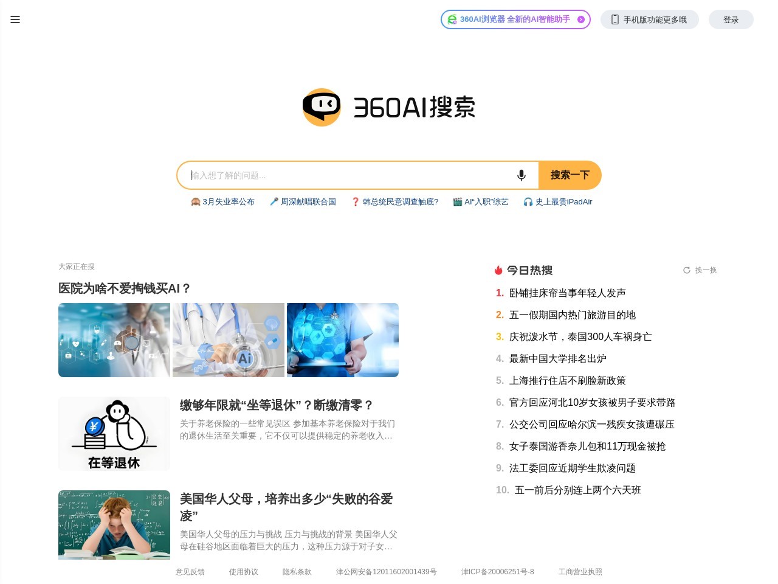Click blue hexagon tablet doctor thumbnail

[x=343, y=340]
